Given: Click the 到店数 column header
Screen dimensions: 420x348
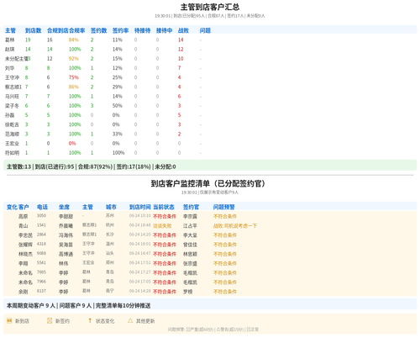Looking at the screenshot, I should click(x=33, y=30).
